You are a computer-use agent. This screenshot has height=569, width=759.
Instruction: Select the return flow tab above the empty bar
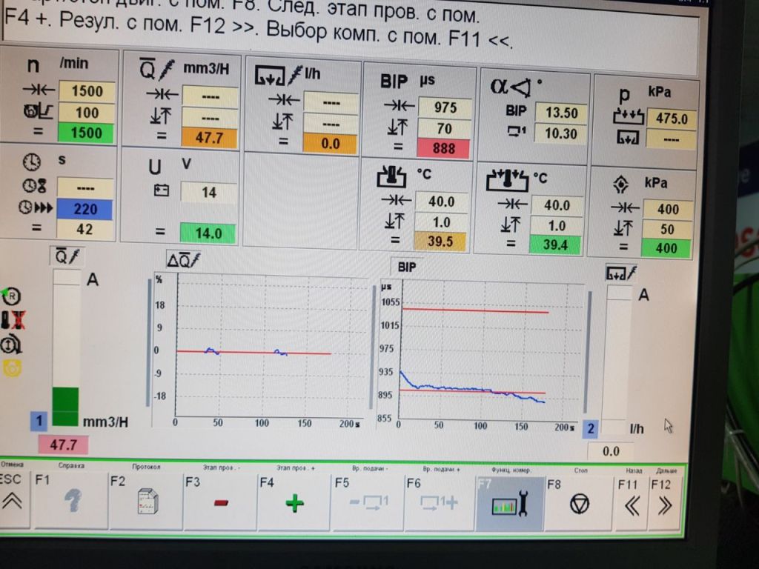621,274
